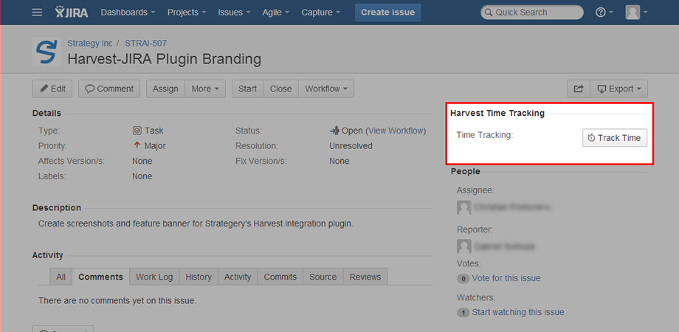Open the STRAI-507 issue key link

point(145,44)
